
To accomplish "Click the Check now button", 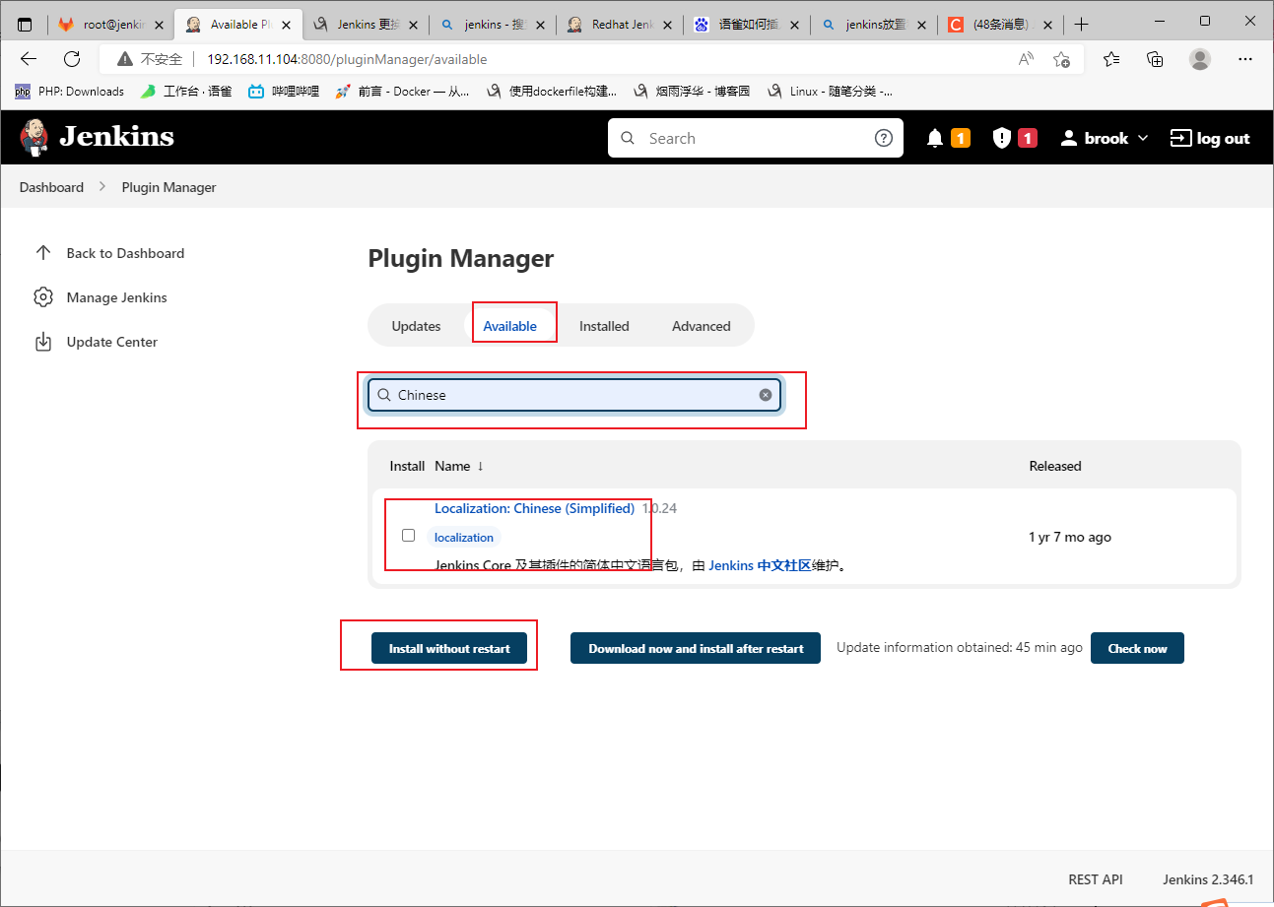I will [1137, 648].
